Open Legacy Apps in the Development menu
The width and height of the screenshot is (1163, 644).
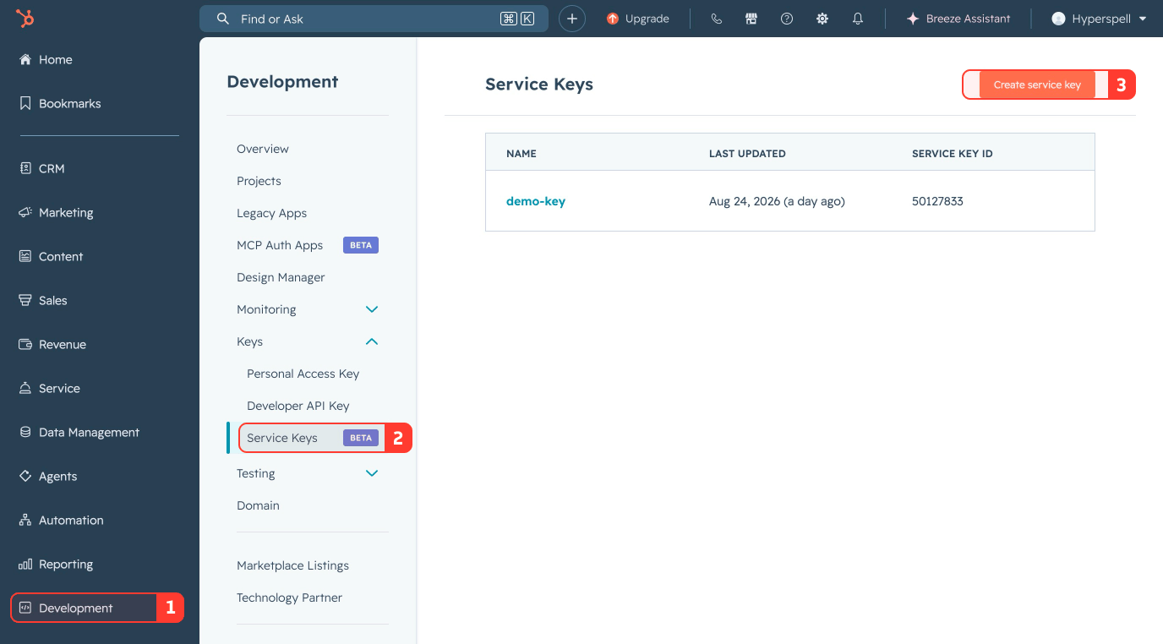click(x=271, y=213)
